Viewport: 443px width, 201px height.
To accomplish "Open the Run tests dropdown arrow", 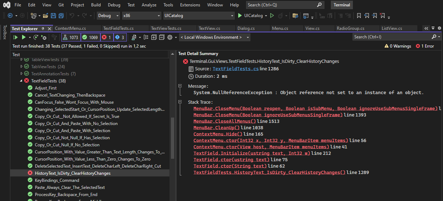I will point(30,37).
